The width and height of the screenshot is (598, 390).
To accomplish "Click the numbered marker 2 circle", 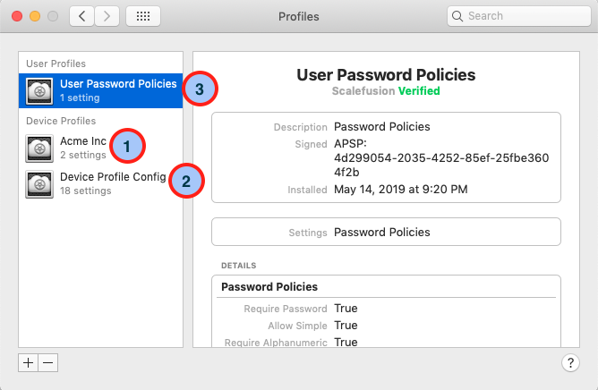I will coord(186,181).
